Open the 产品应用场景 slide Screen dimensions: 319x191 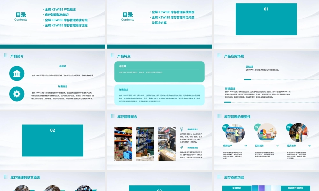tap(266, 80)
